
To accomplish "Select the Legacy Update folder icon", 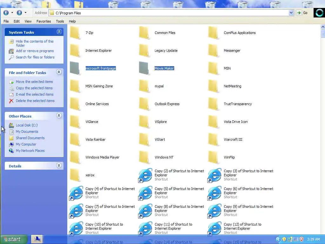I will point(144,51).
